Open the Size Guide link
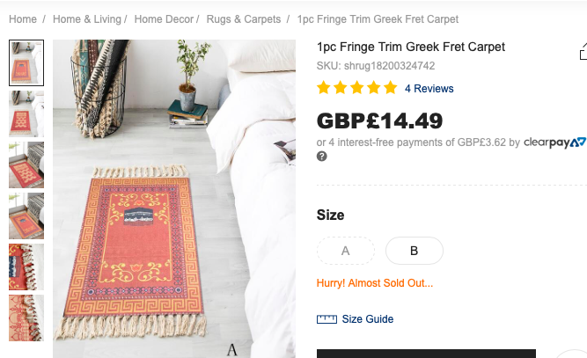 tap(368, 319)
